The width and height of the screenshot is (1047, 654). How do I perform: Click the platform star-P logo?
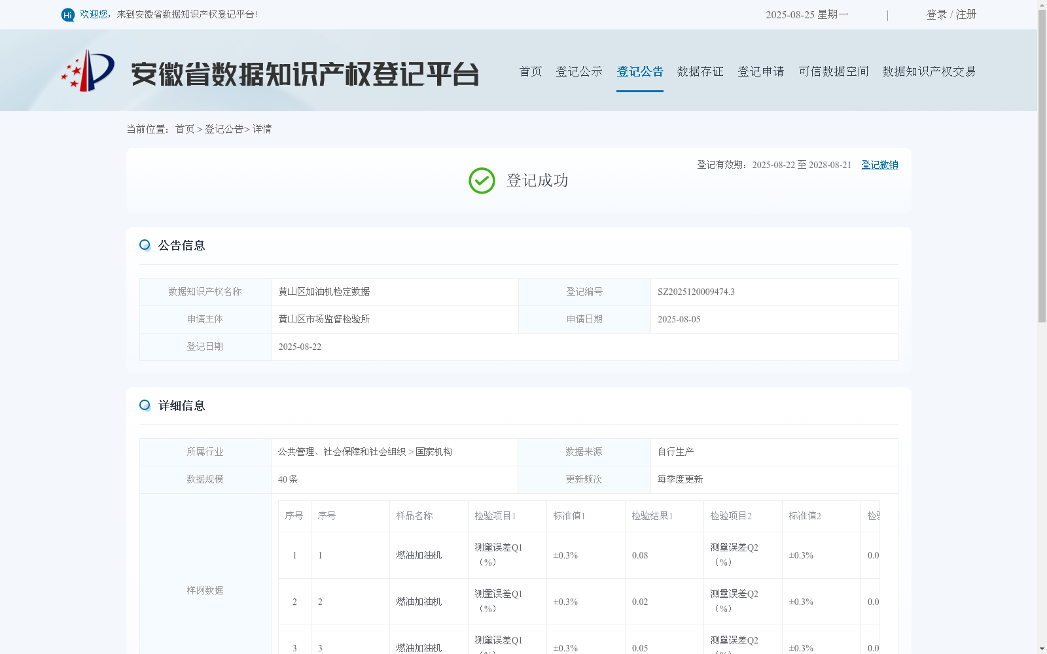tap(88, 71)
